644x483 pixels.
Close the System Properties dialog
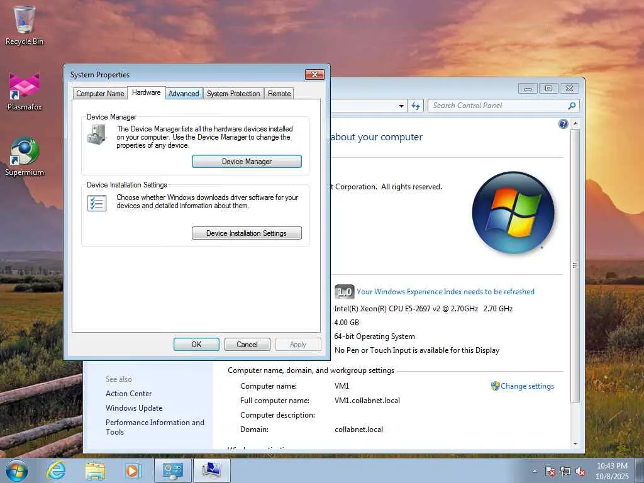pos(314,74)
